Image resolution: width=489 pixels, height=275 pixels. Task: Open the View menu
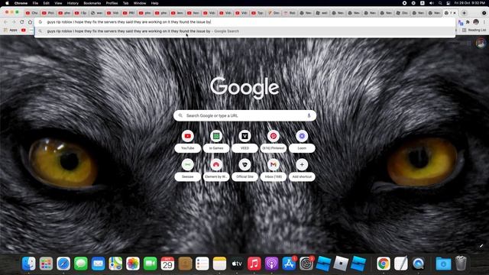[x=58, y=3]
